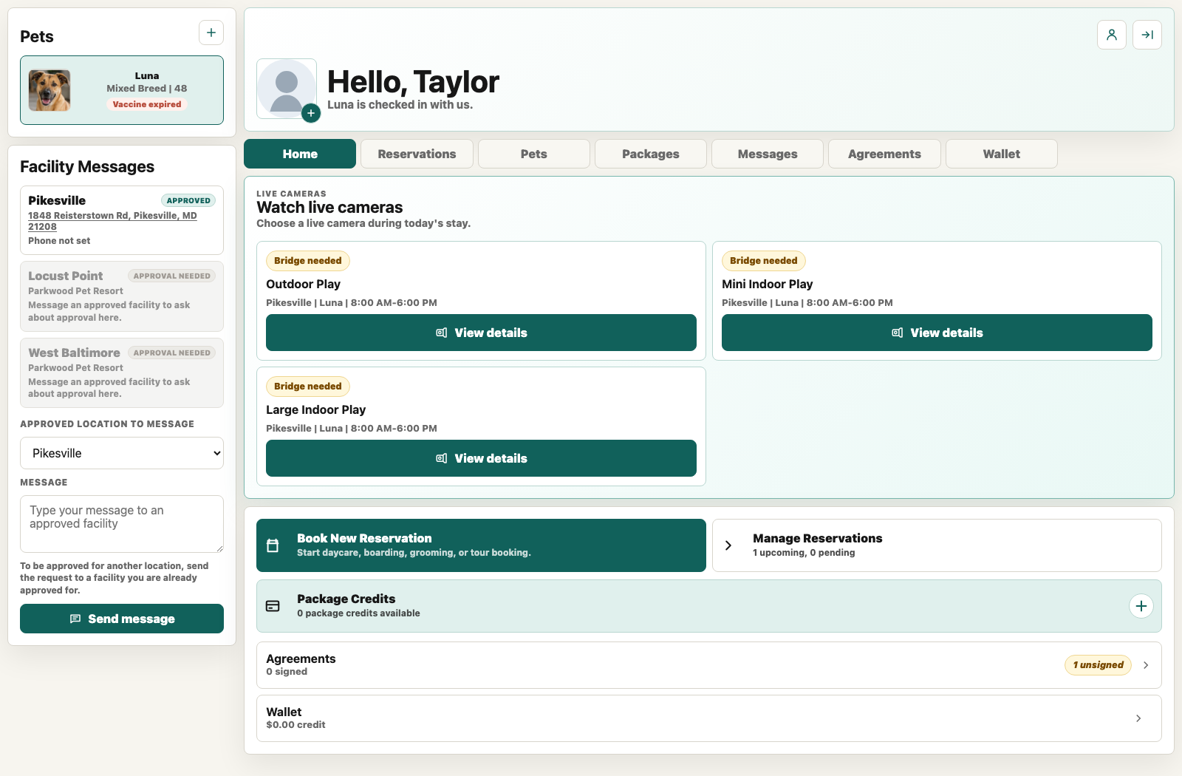
Task: Select the West Baltimore facility card
Action: 122,372
